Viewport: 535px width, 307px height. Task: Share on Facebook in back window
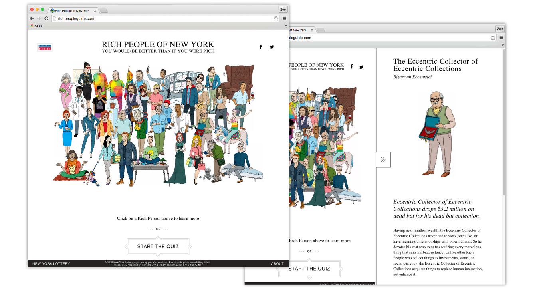pos(352,67)
